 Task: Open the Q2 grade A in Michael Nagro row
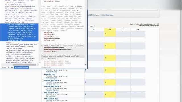tap(106, 70)
